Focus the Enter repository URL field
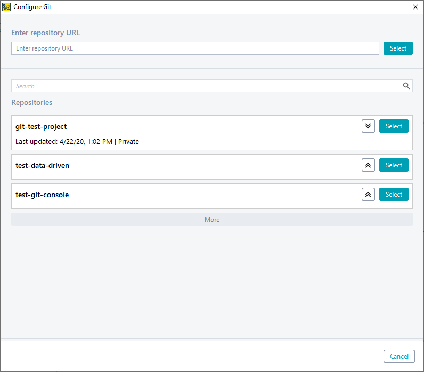 coord(195,48)
